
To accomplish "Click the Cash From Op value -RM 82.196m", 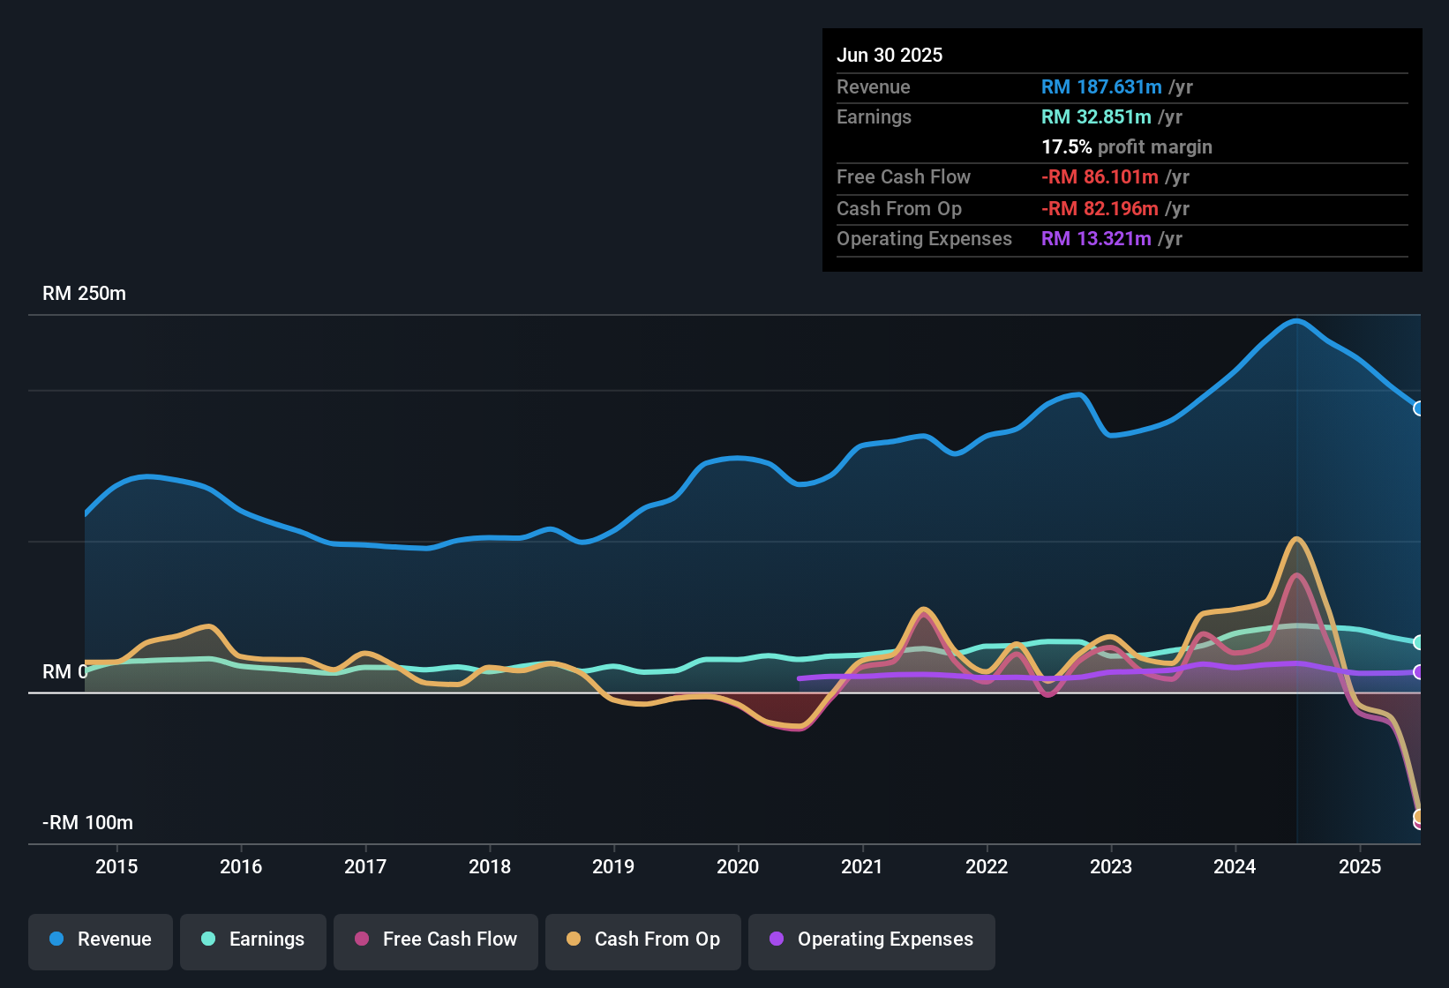I will (1100, 208).
